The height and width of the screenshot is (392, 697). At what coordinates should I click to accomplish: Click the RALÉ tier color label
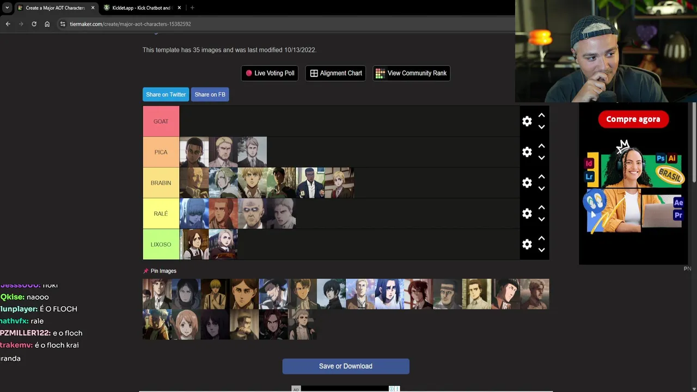(161, 213)
